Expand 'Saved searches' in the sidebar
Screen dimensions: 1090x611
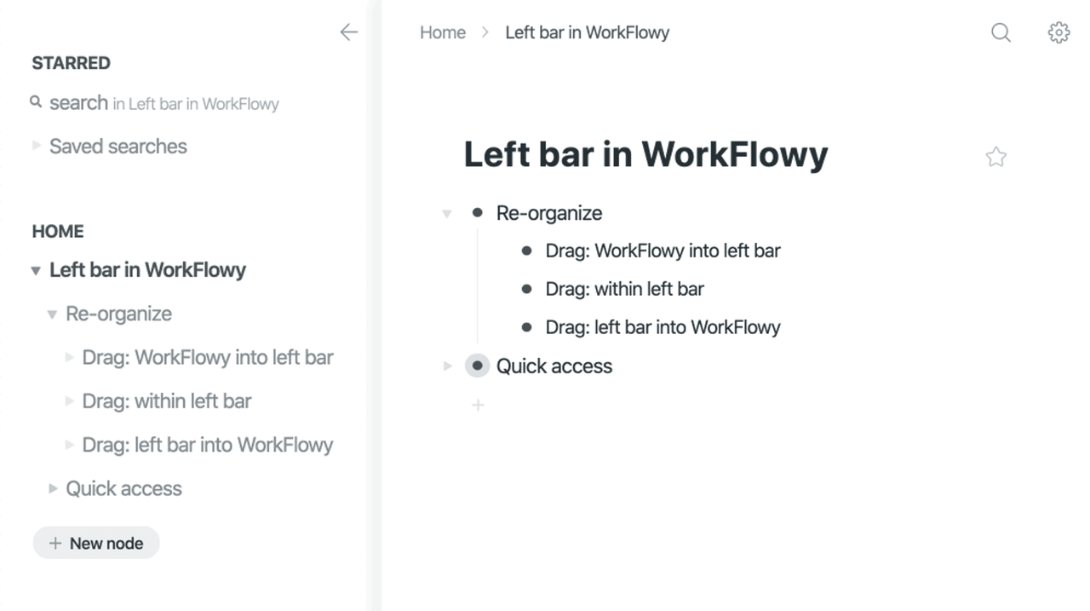[37, 145]
